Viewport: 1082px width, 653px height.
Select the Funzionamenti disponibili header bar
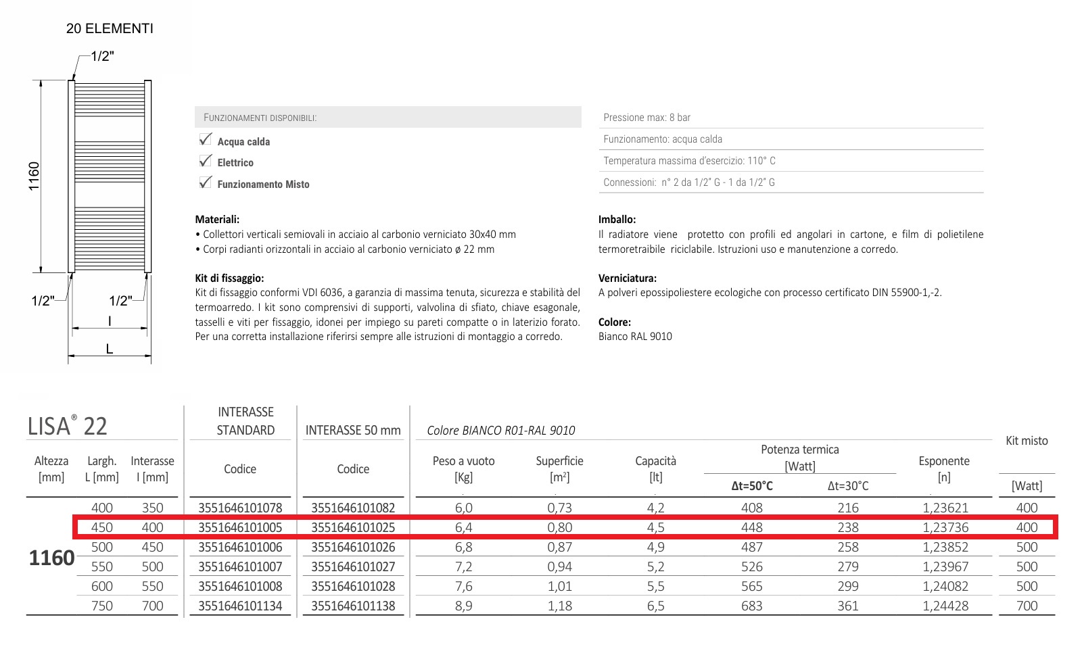[x=387, y=117]
